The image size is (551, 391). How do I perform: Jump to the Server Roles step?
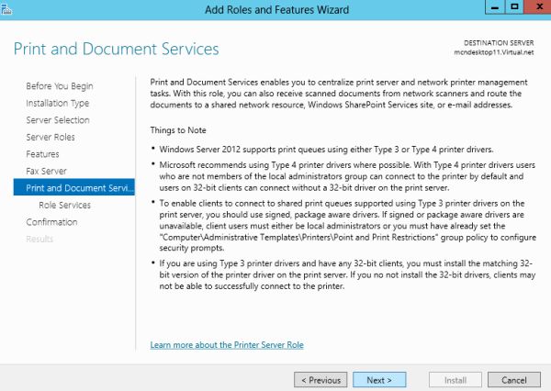point(51,137)
